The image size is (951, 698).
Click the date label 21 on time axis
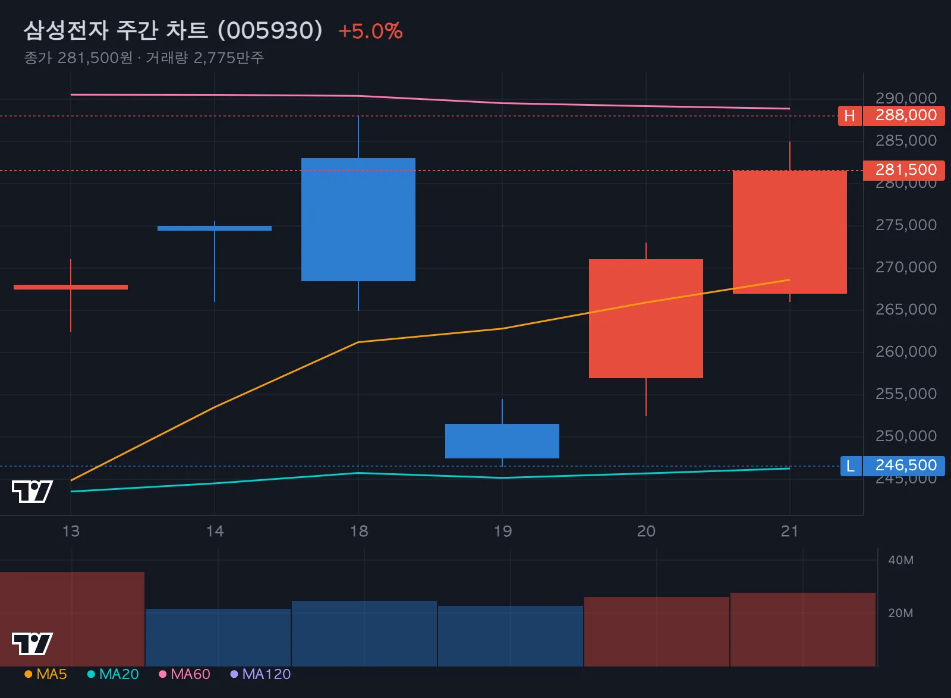(x=789, y=531)
